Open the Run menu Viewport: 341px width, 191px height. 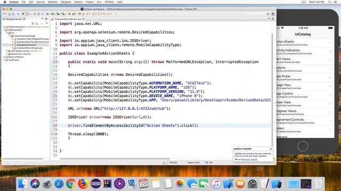[99, 2]
